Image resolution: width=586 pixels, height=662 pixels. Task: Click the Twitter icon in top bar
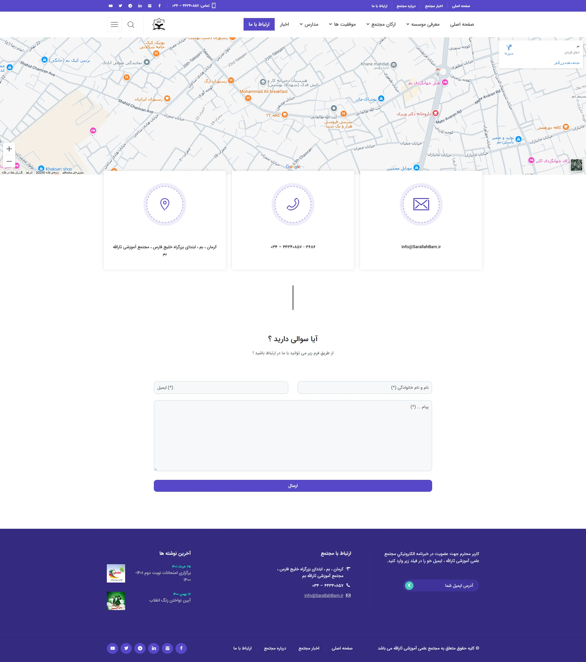pyautogui.click(x=120, y=6)
